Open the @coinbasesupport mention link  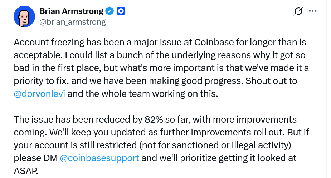(99, 158)
